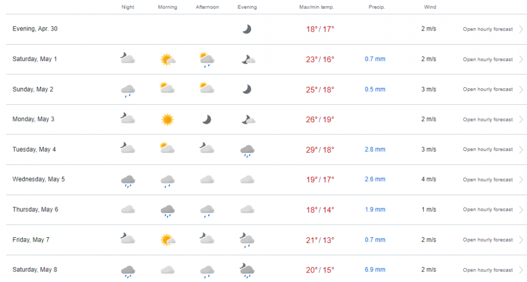
Task: Click Saturday May 1 morning sun icon
Action: pos(168,59)
